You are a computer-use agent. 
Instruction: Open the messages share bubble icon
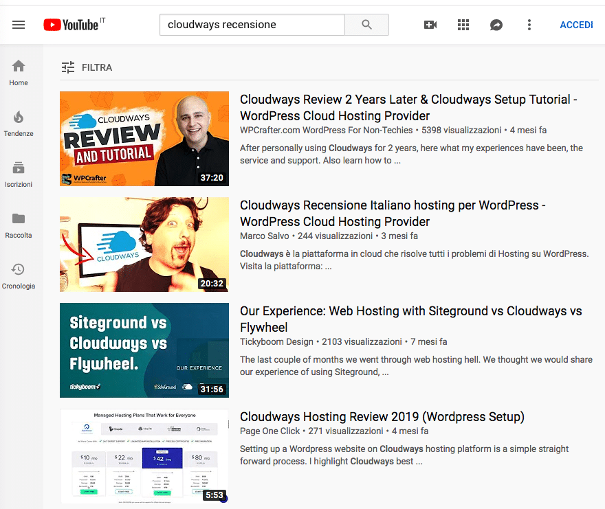[x=496, y=25]
